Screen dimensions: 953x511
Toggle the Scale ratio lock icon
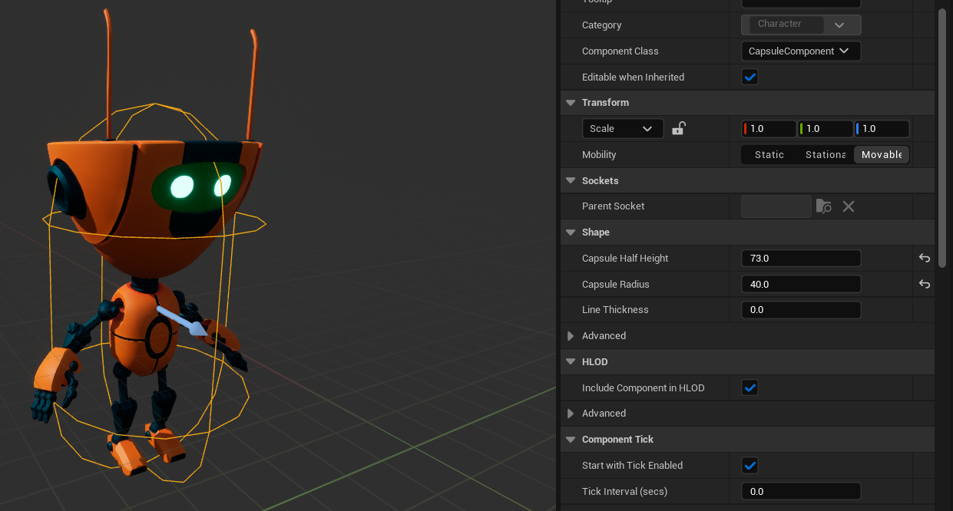(678, 128)
